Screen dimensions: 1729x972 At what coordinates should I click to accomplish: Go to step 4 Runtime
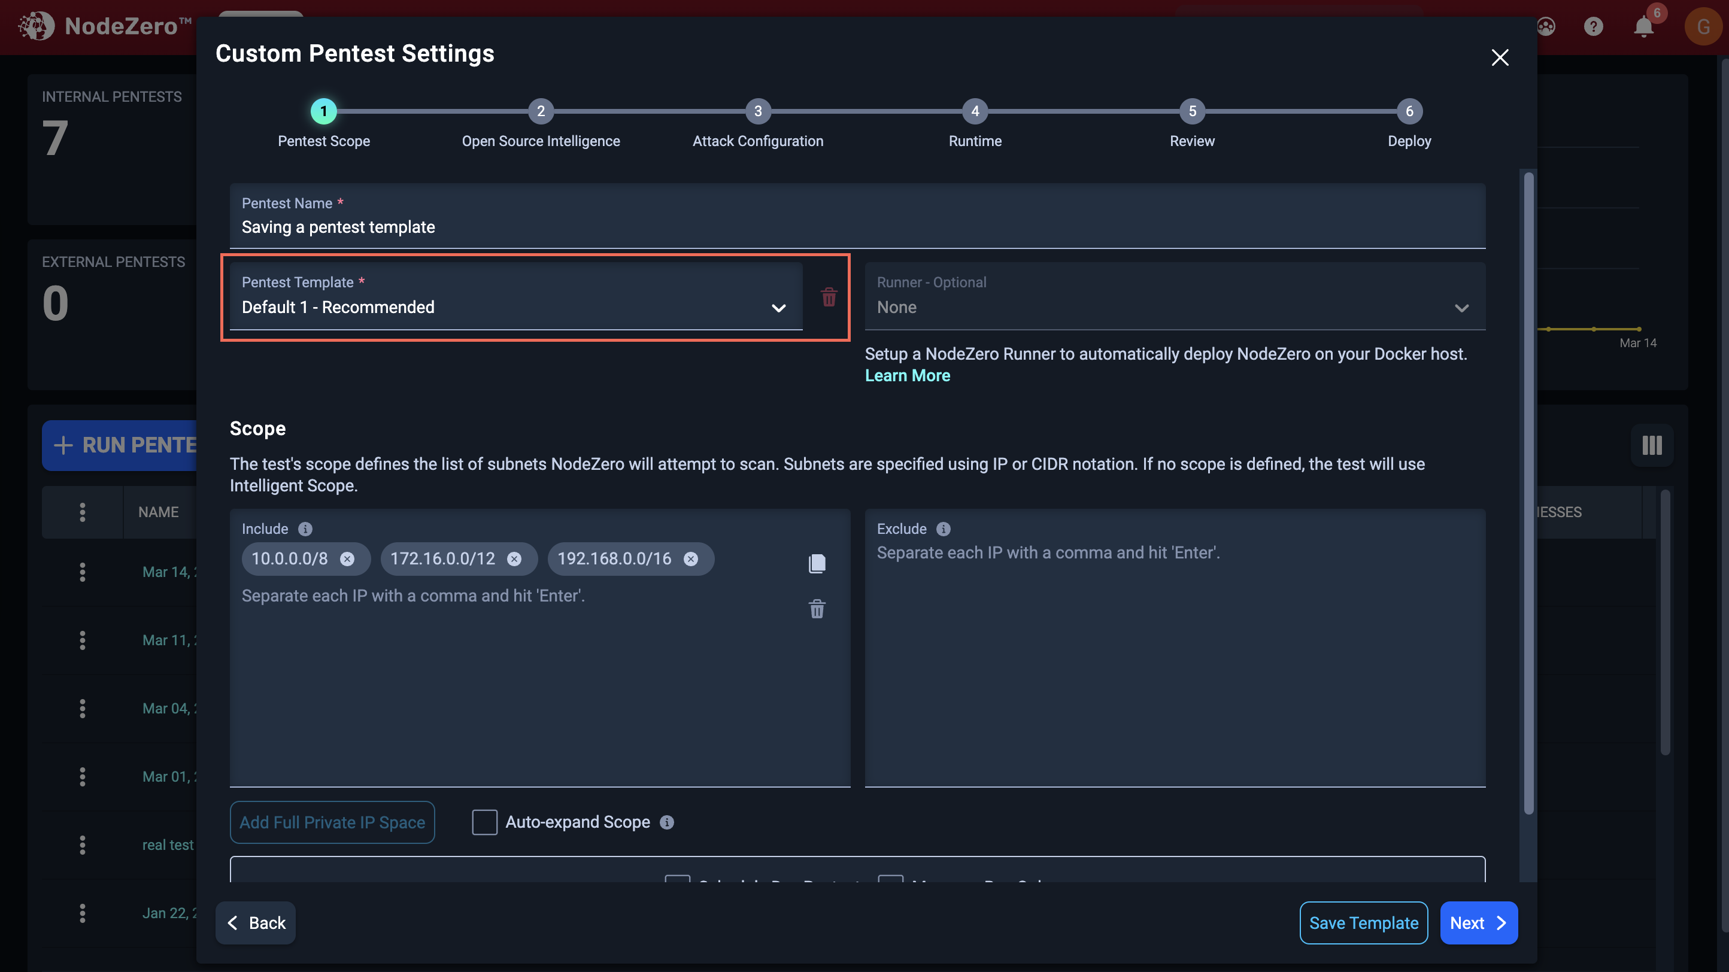975,111
